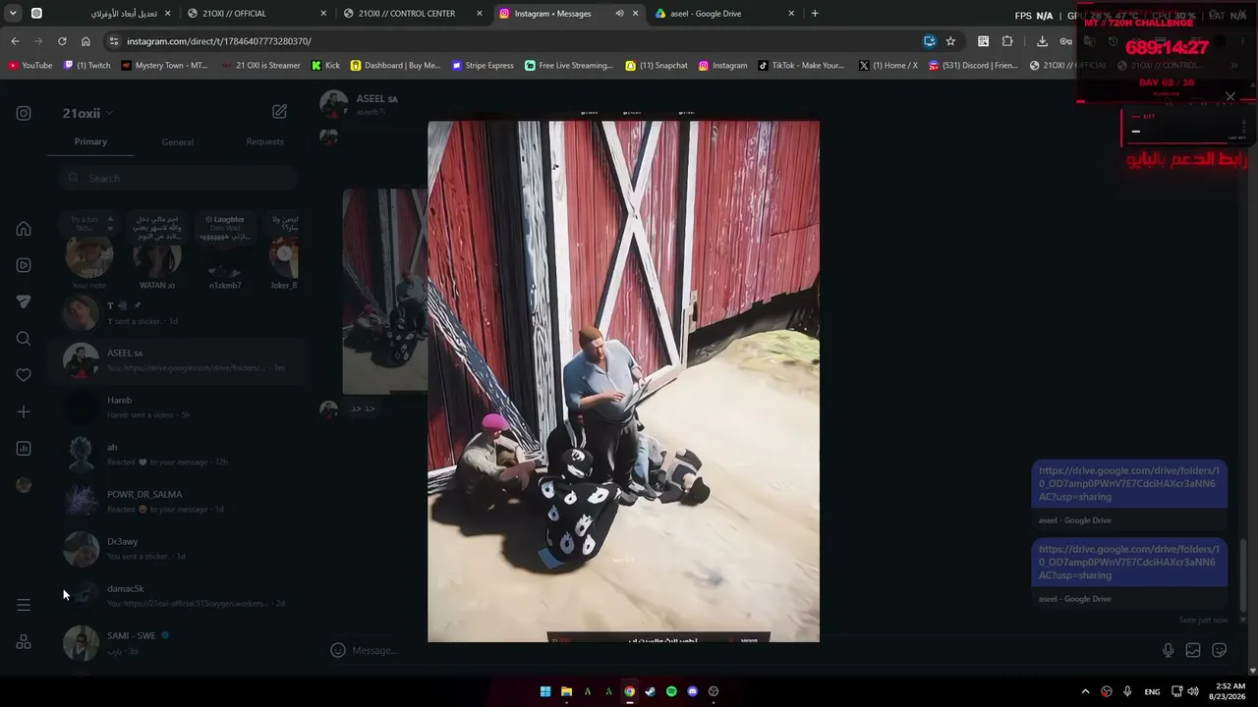Viewport: 1258px width, 707px height.
Task: Open the POWR_DR_SALMA conversation
Action: click(x=178, y=502)
